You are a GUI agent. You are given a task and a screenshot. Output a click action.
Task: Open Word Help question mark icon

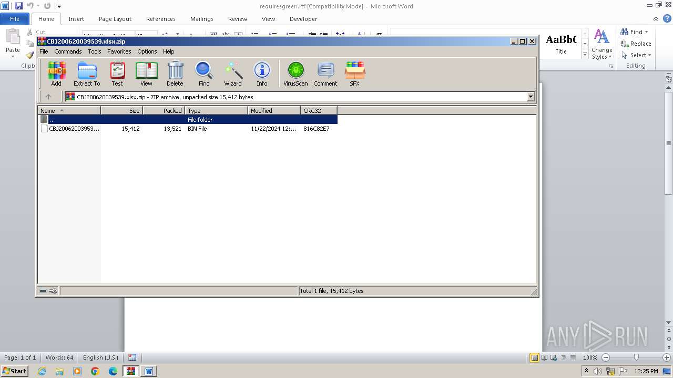point(667,18)
